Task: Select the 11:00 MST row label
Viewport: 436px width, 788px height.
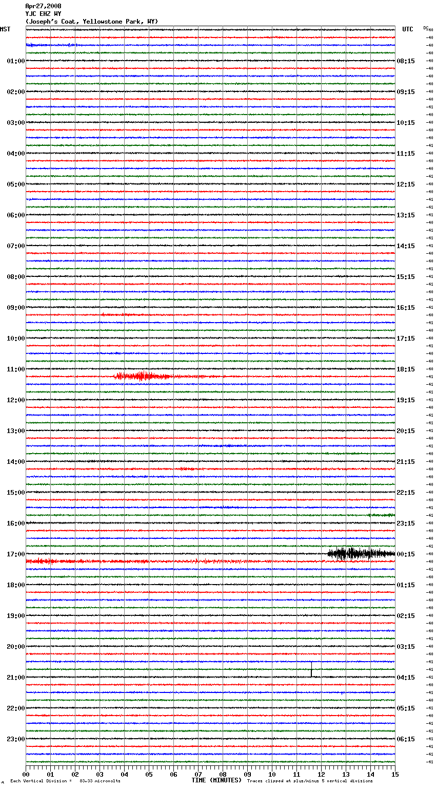Action: (15, 369)
